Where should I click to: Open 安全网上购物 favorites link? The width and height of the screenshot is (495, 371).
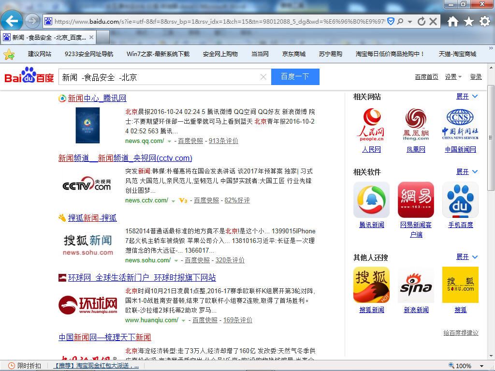220,54
